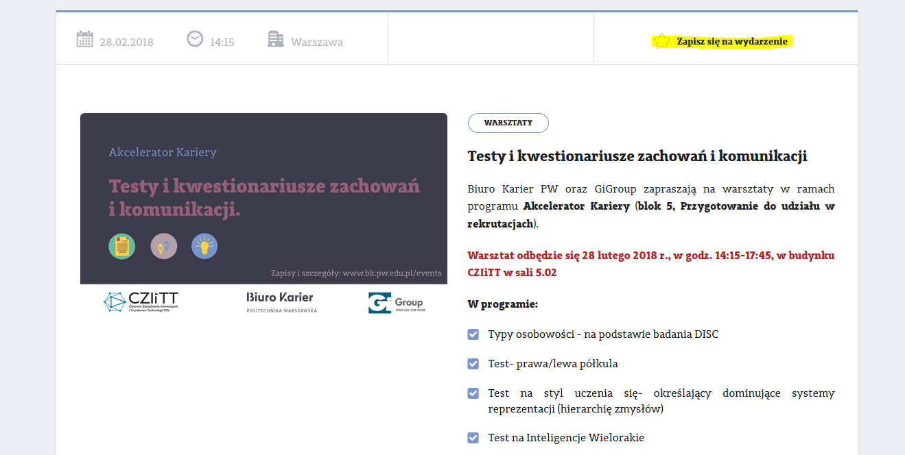Click the red text about Warsztat odbędzie się 28 lutego
Image resolution: width=905 pixels, height=455 pixels.
pyautogui.click(x=651, y=264)
